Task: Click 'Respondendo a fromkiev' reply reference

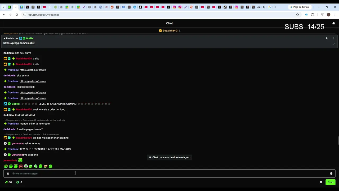Action: 31,134
